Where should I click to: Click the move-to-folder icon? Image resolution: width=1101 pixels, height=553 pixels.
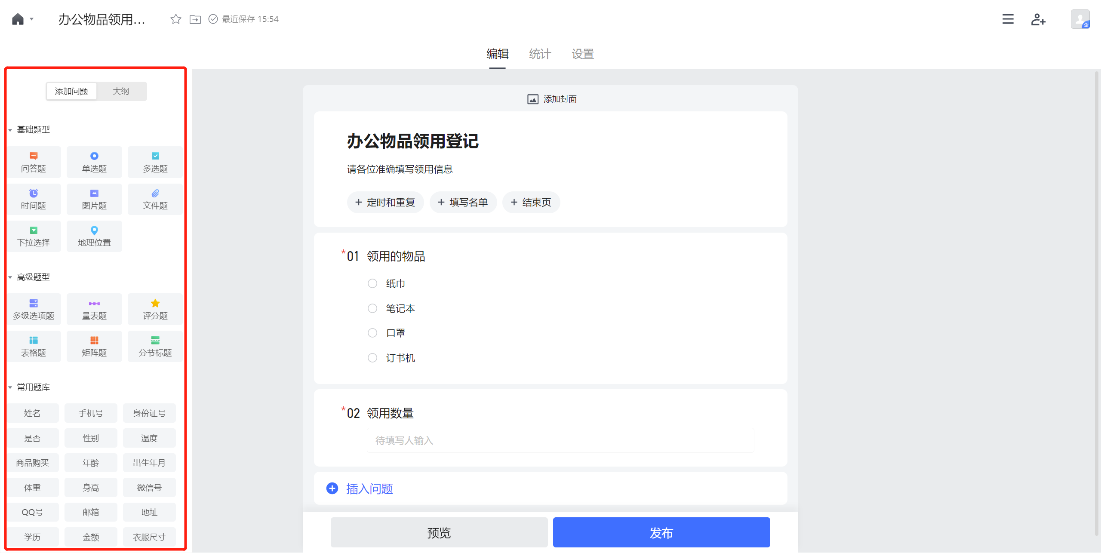(195, 19)
